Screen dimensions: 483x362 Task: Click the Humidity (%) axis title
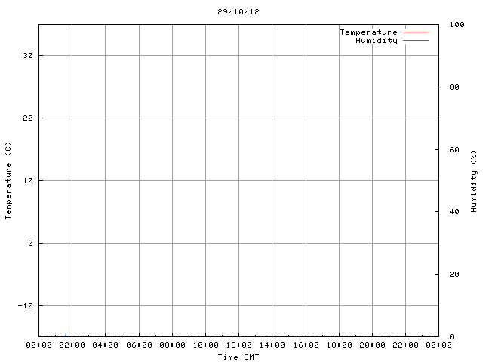[x=474, y=181]
